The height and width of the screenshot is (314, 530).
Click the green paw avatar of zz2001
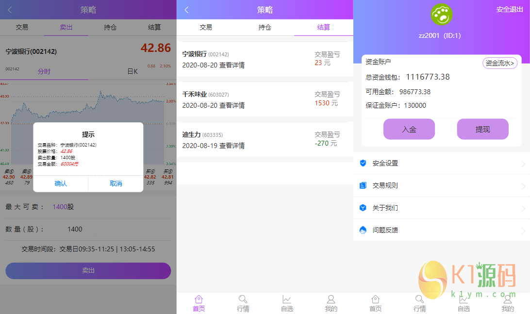[x=441, y=14]
